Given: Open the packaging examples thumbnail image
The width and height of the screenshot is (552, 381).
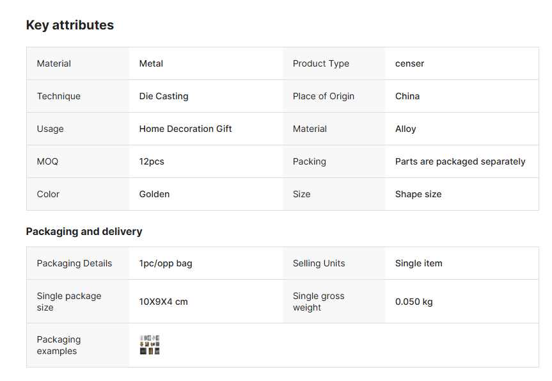Looking at the screenshot, I should coord(150,345).
